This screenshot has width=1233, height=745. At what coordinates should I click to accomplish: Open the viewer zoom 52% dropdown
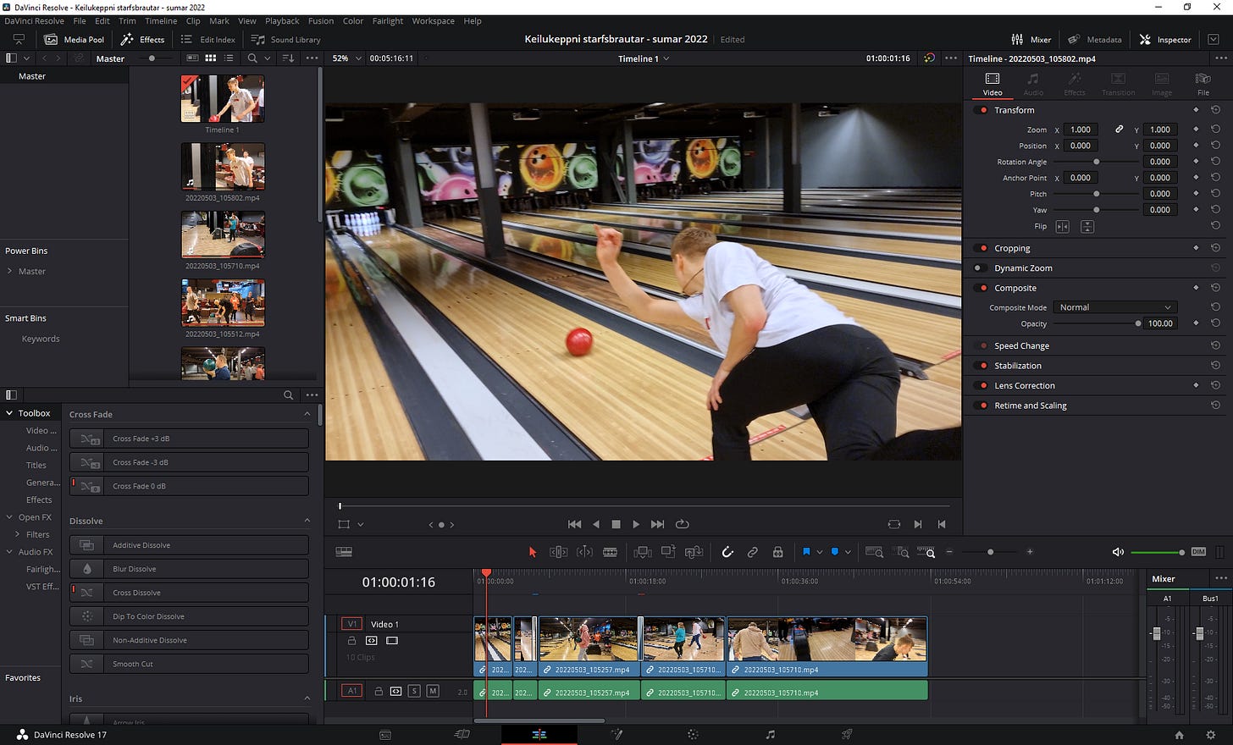[346, 58]
